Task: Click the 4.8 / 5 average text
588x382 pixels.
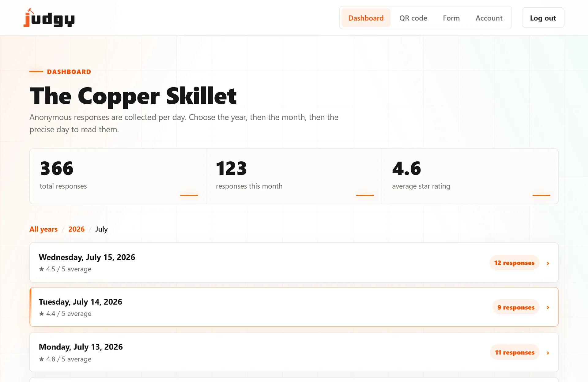Action: [69, 359]
